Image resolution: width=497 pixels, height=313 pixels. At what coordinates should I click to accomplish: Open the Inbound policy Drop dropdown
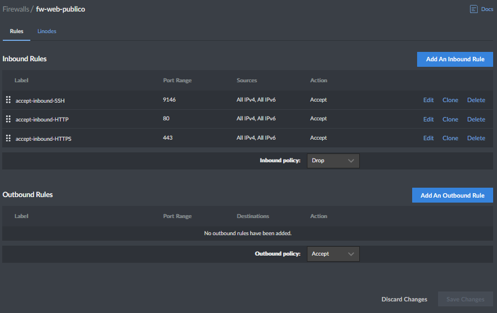(x=333, y=161)
